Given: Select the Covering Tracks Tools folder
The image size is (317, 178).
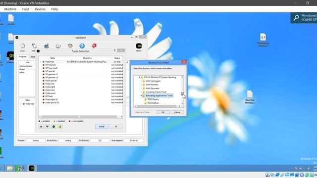Looking at the screenshot, I should coord(155,92).
